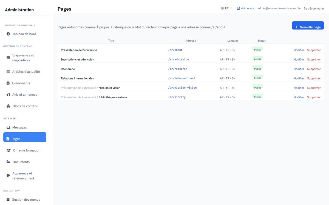Click the Événements calendar icon
This screenshot has width=329, height=205.
pos(8,83)
